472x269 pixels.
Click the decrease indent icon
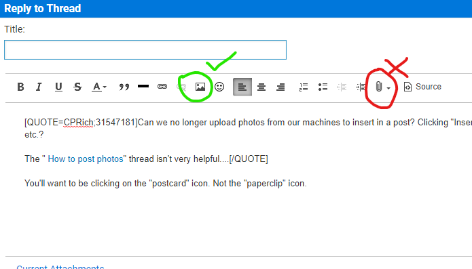(x=342, y=87)
